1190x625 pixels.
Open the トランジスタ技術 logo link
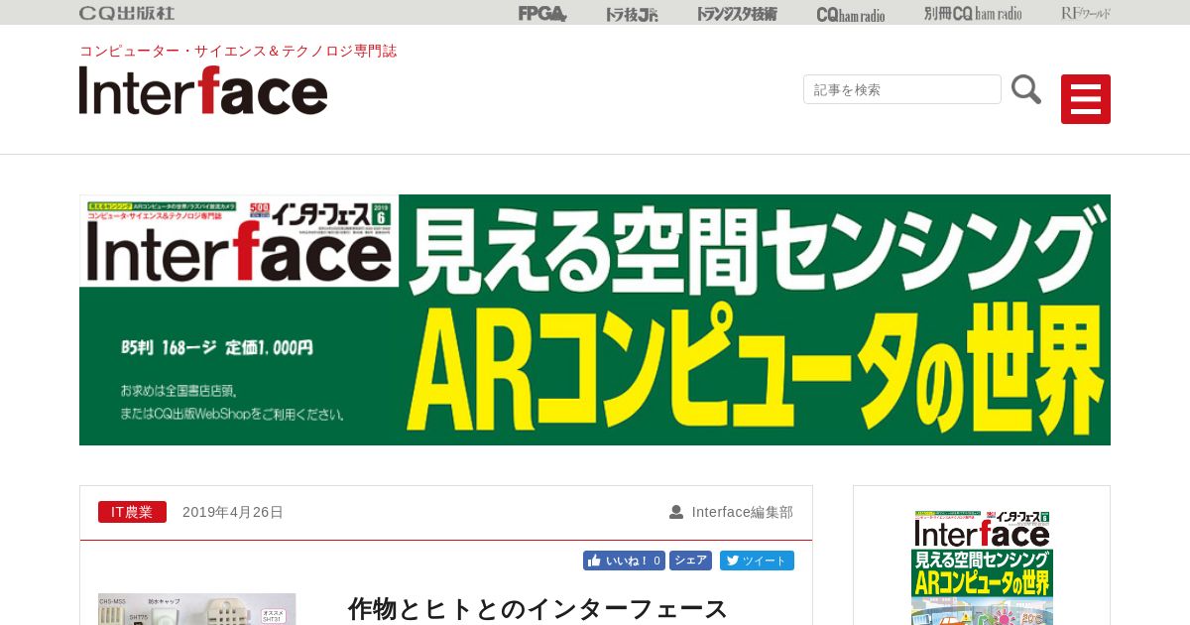coord(737,14)
